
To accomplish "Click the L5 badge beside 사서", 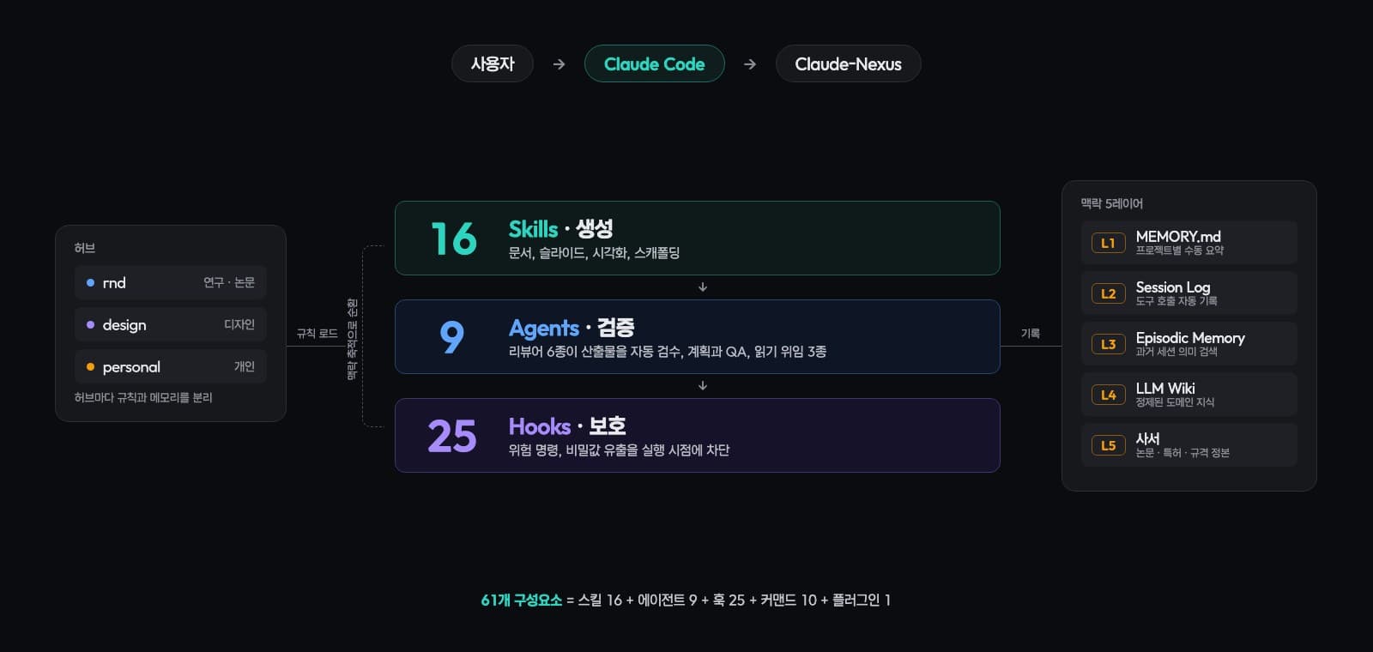I will pos(1108,445).
